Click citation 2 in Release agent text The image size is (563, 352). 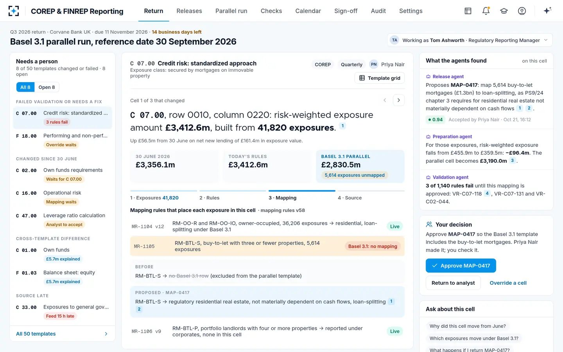click(x=529, y=108)
